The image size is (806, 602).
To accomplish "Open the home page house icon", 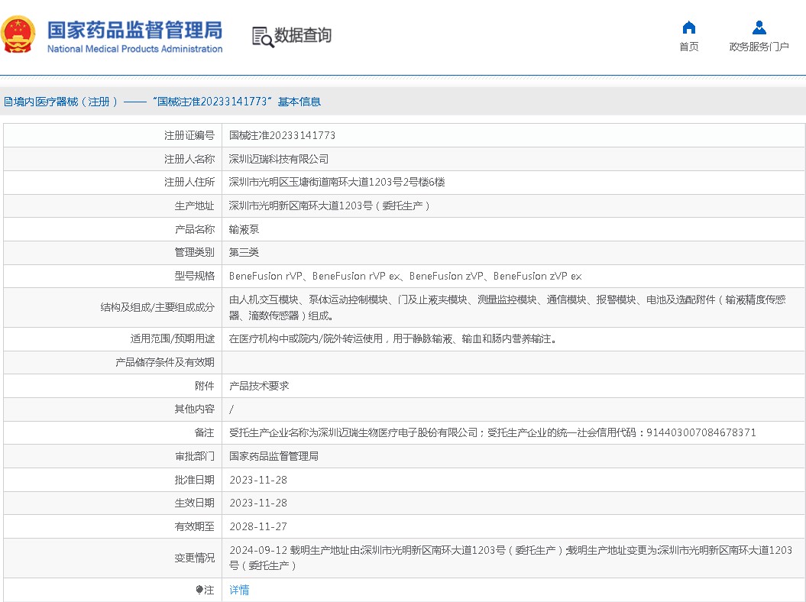I will [689, 28].
